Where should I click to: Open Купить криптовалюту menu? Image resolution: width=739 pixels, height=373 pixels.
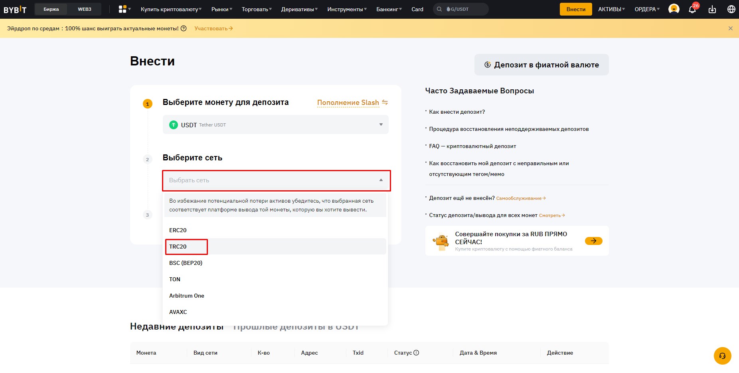[171, 9]
